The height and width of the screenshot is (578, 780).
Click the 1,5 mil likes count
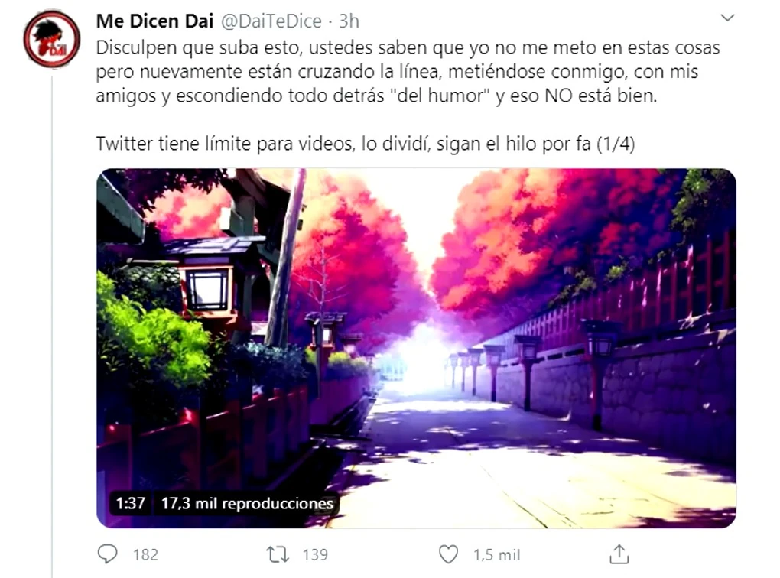(x=496, y=554)
